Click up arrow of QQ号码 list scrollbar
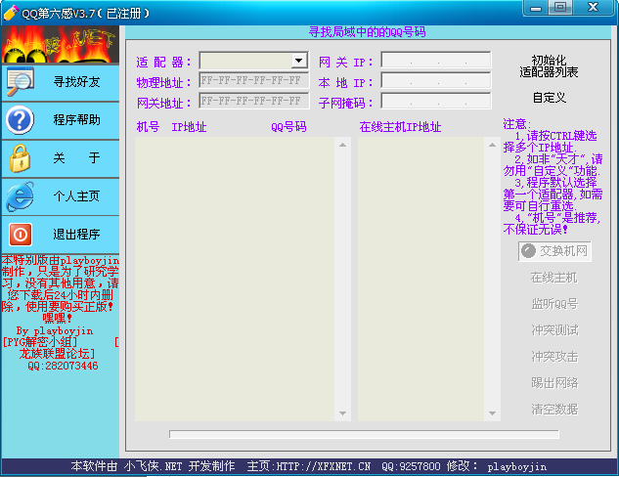This screenshot has width=619, height=477. tap(342, 145)
